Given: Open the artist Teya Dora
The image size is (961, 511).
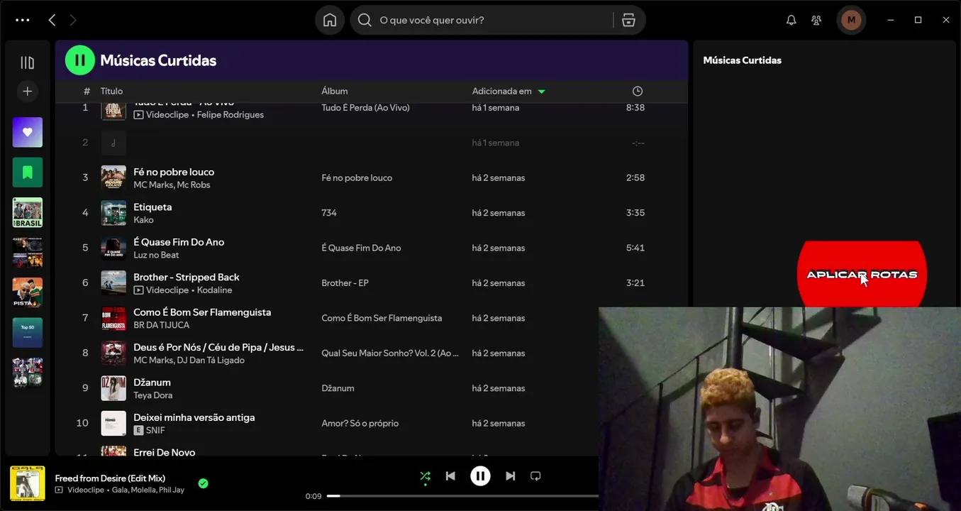Looking at the screenshot, I should point(152,395).
